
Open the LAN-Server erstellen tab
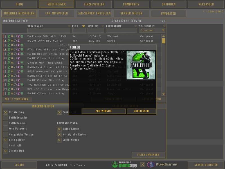94,13
